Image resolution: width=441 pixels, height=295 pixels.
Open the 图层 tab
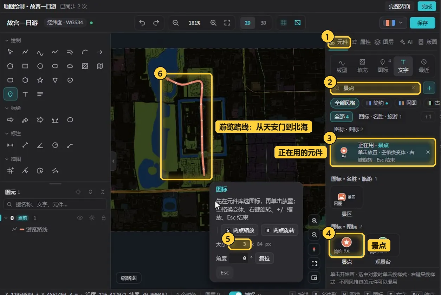coord(384,42)
